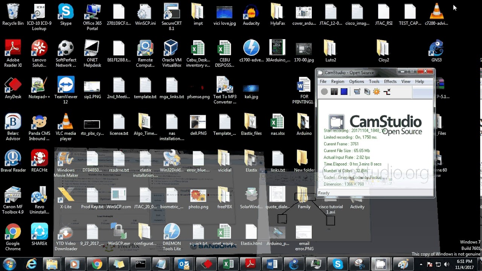Screen dimensions: 482x271
Task: Click the taskbar clock showing 6:51 PM
Action: pos(464,264)
